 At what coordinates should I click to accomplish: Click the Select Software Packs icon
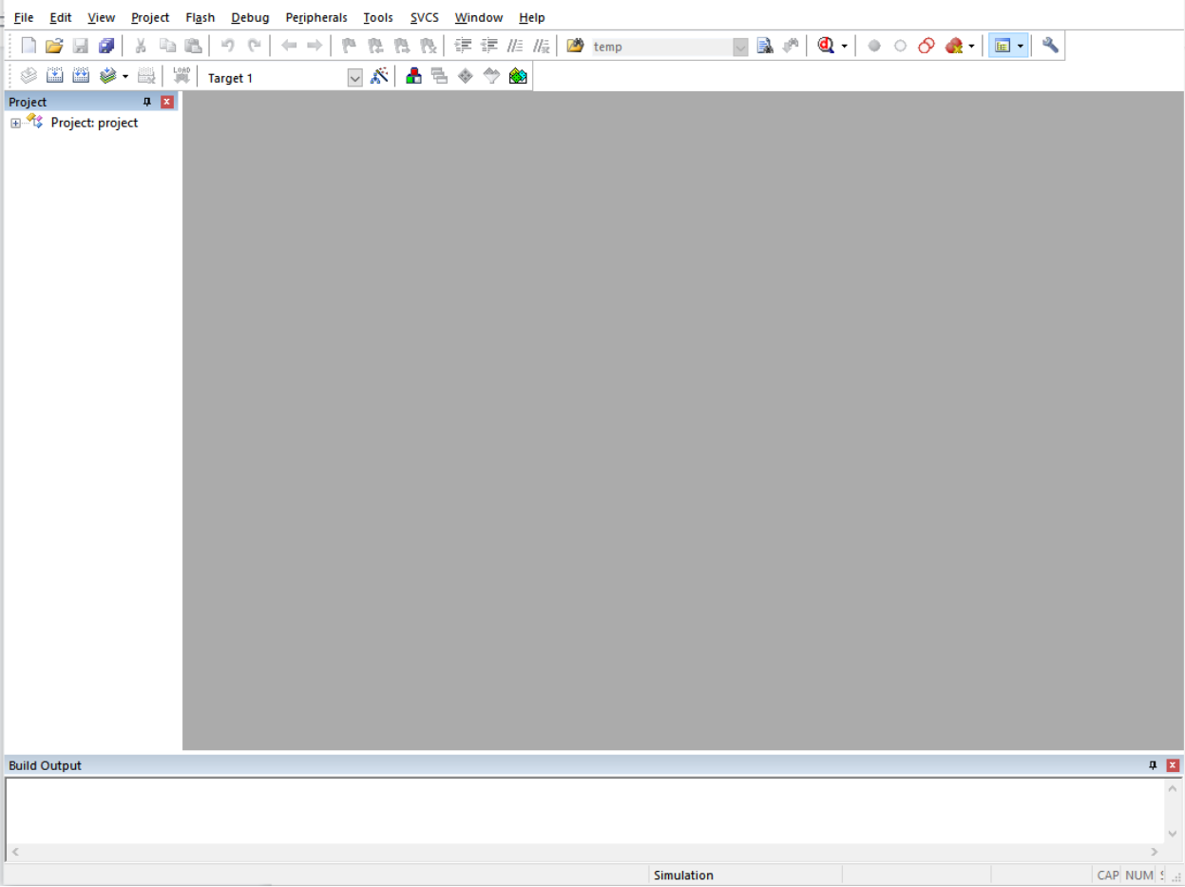tap(491, 76)
